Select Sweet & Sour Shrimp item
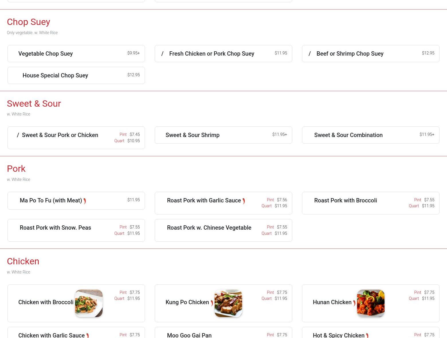The image size is (447, 338). (192, 135)
